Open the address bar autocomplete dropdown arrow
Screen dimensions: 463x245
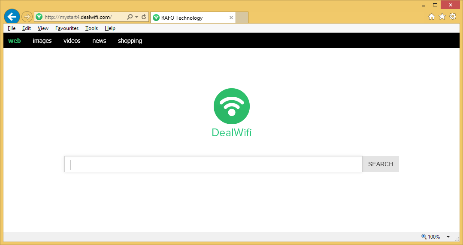(136, 17)
